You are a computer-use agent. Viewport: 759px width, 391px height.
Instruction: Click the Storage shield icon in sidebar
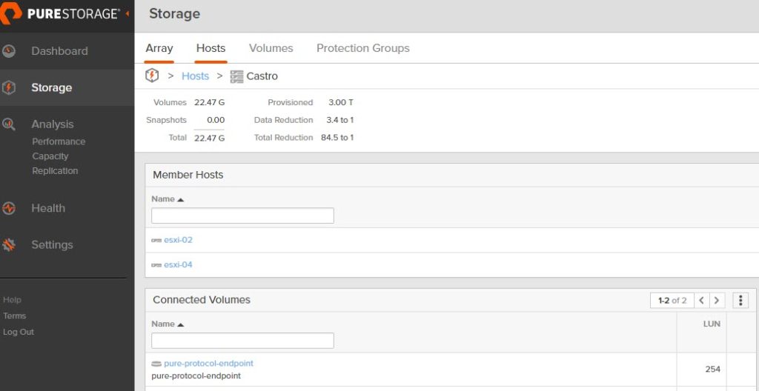point(9,87)
